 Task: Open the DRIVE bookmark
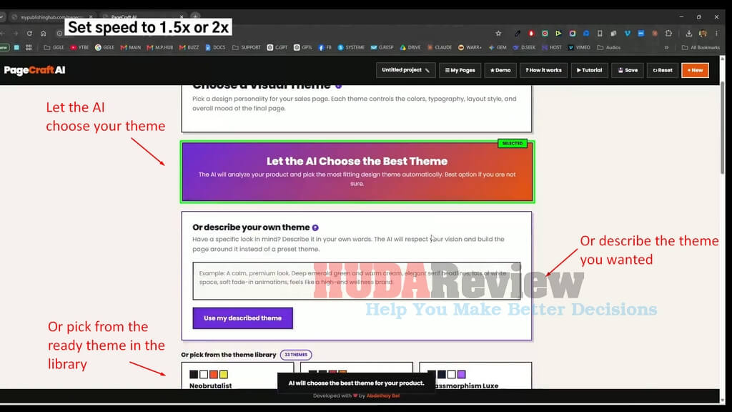[x=410, y=47]
